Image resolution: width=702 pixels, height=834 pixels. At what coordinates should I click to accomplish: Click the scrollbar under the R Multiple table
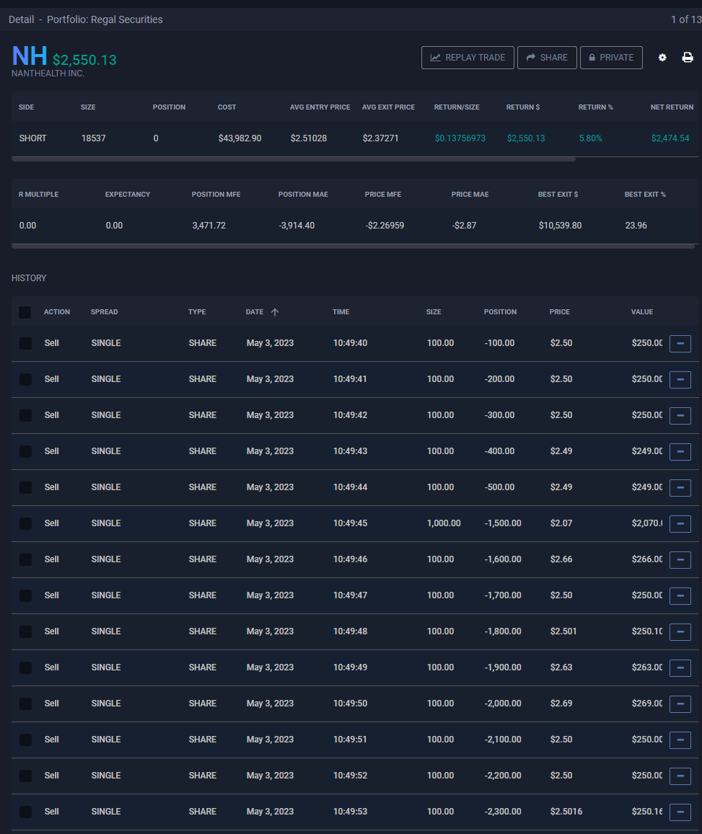353,247
